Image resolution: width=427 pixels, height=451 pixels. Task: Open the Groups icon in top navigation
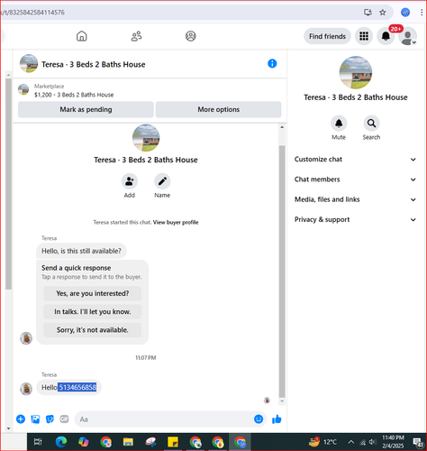[x=191, y=36]
